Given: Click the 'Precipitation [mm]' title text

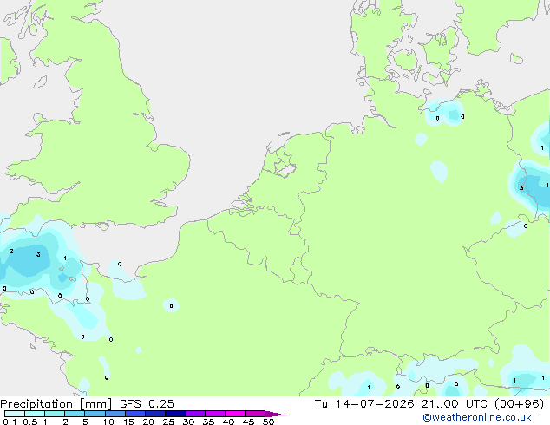Looking at the screenshot, I should (56, 404).
